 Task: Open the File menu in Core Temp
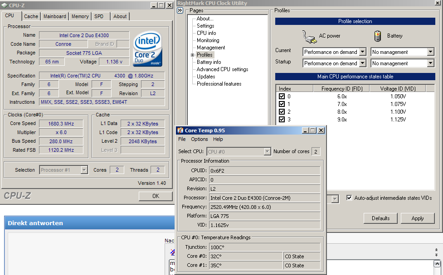(182, 139)
